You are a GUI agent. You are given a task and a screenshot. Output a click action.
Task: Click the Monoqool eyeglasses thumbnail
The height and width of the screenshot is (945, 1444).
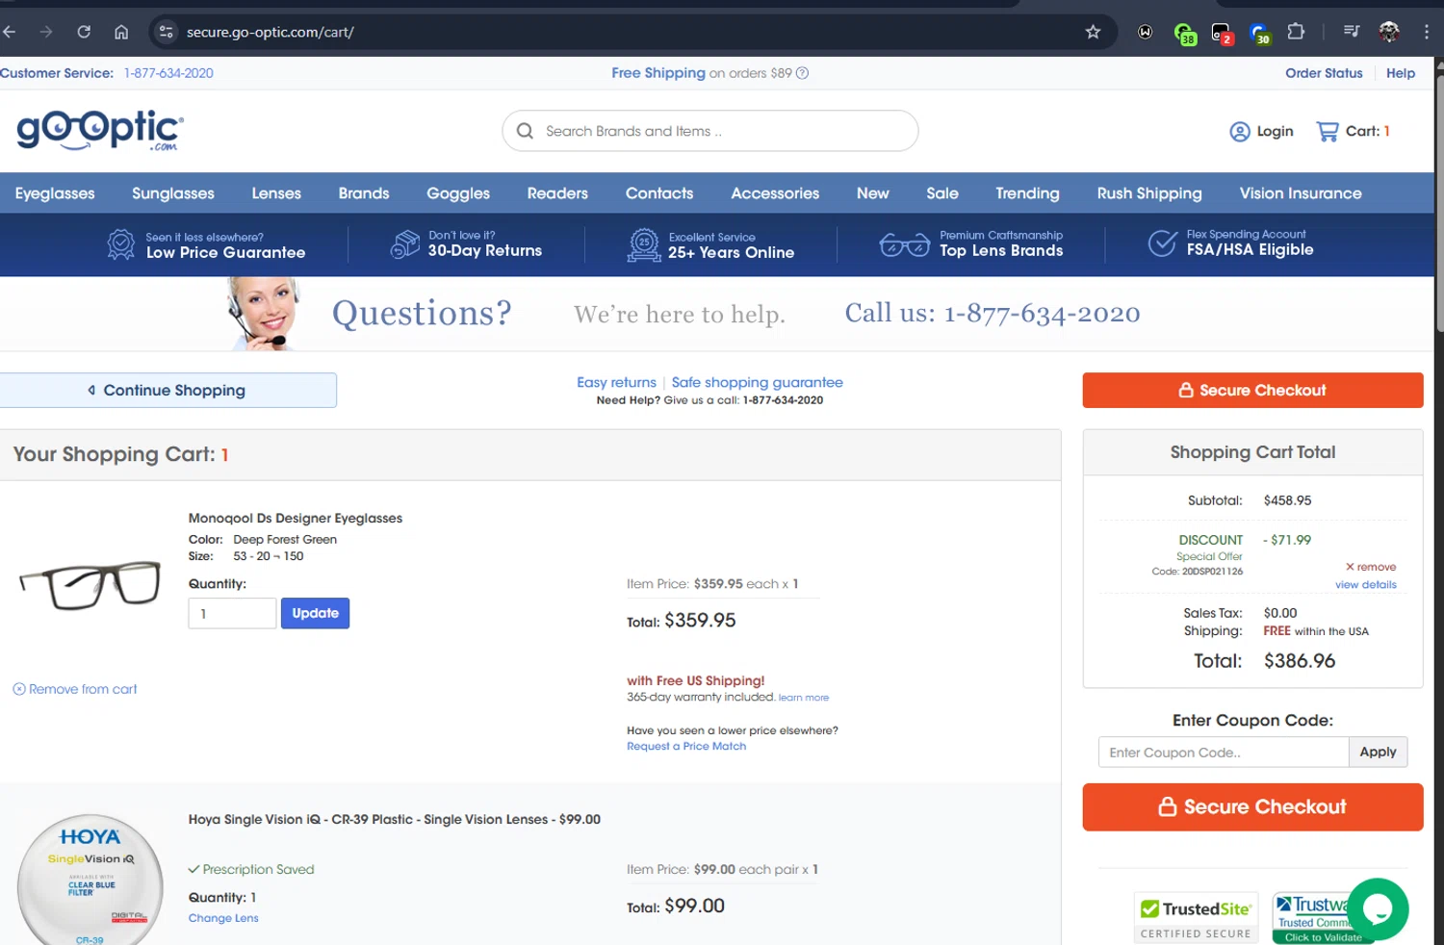pyautogui.click(x=90, y=585)
